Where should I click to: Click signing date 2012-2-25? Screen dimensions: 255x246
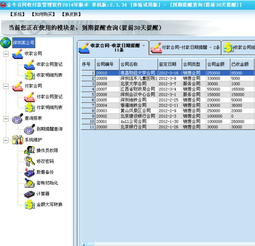(x=170, y=100)
